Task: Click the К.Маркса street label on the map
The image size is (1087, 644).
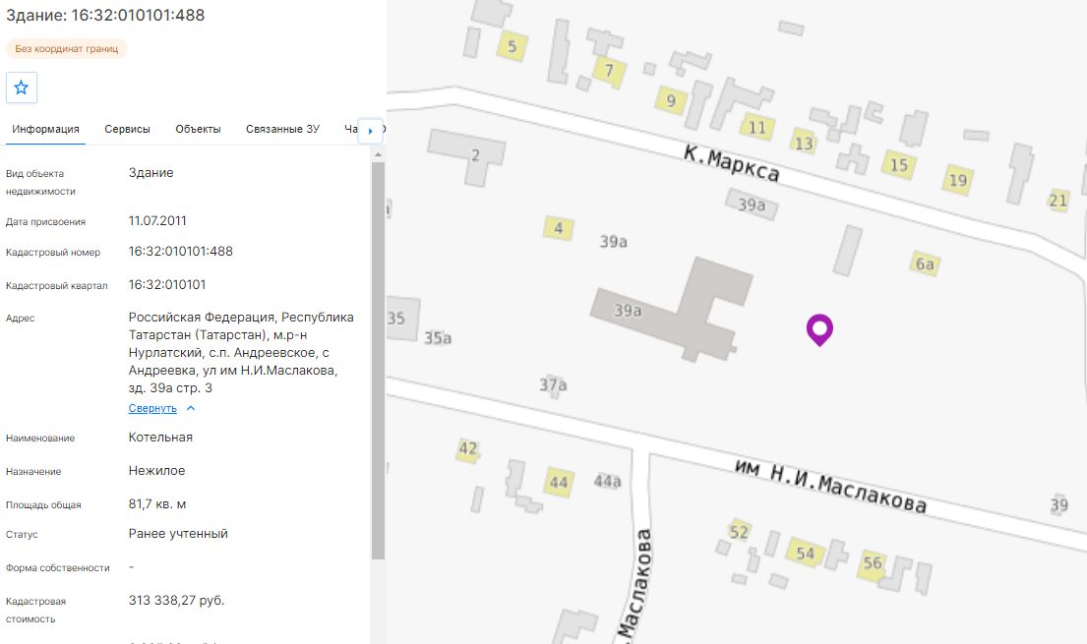Action: 732,163
